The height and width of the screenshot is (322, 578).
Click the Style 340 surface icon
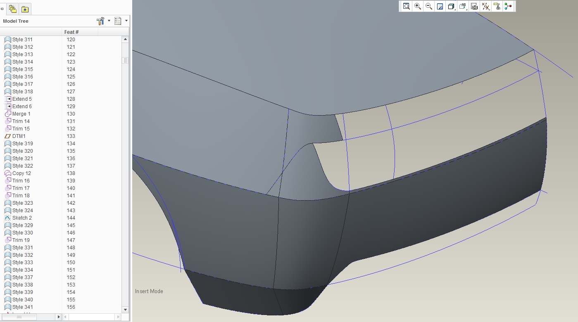(8, 300)
